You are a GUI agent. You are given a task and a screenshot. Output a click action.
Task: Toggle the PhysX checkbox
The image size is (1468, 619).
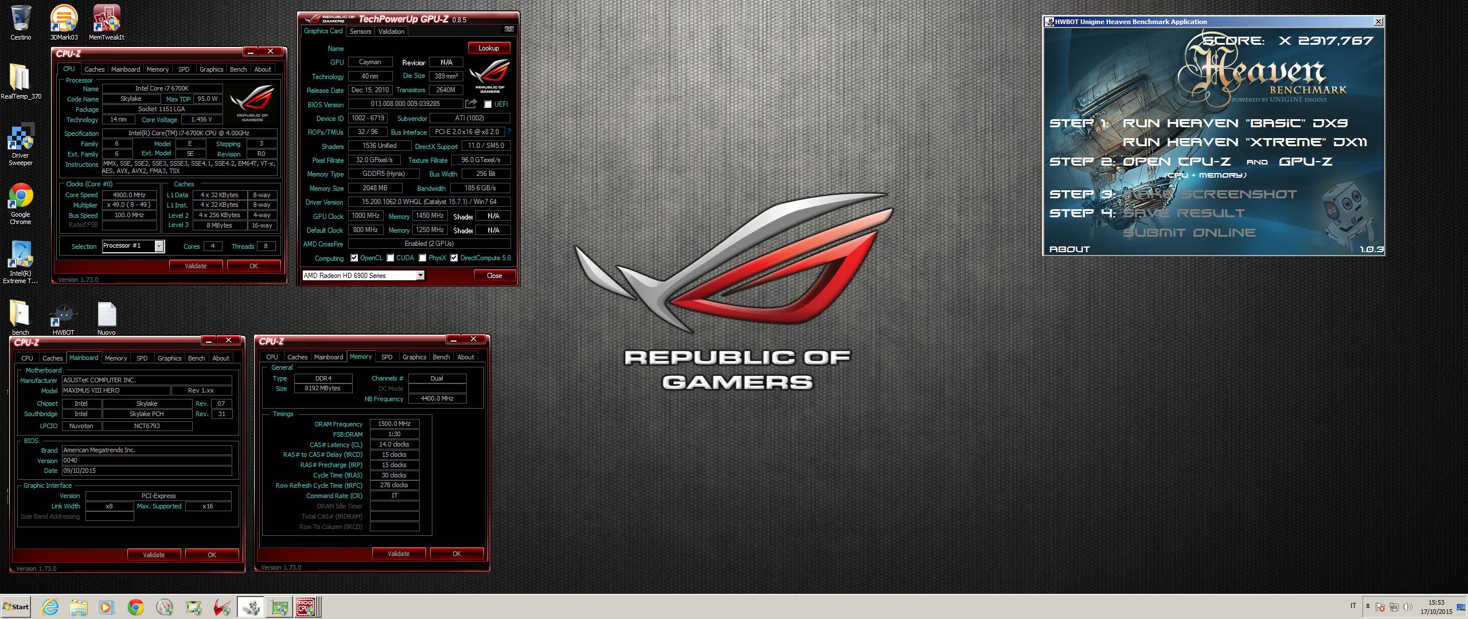pyautogui.click(x=423, y=258)
